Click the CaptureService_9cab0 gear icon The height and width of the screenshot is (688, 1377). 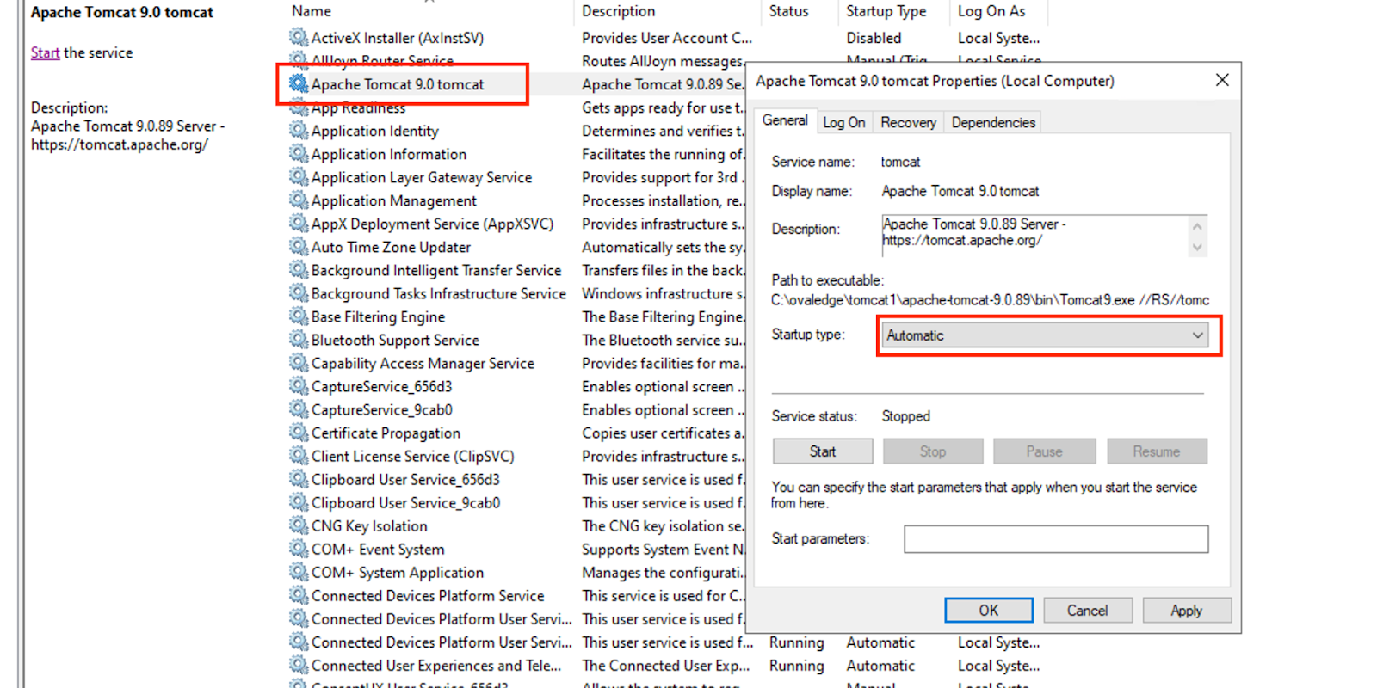[299, 408]
